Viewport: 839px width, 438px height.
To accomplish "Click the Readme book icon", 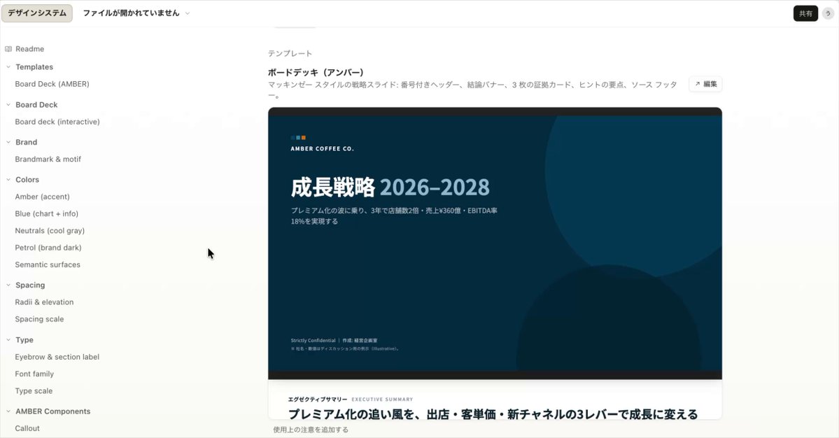I will point(8,49).
